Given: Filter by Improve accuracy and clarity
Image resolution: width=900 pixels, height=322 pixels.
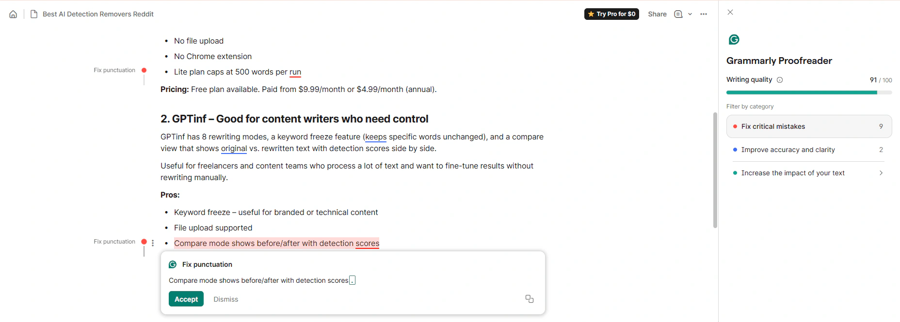Looking at the screenshot, I should pyautogui.click(x=809, y=150).
